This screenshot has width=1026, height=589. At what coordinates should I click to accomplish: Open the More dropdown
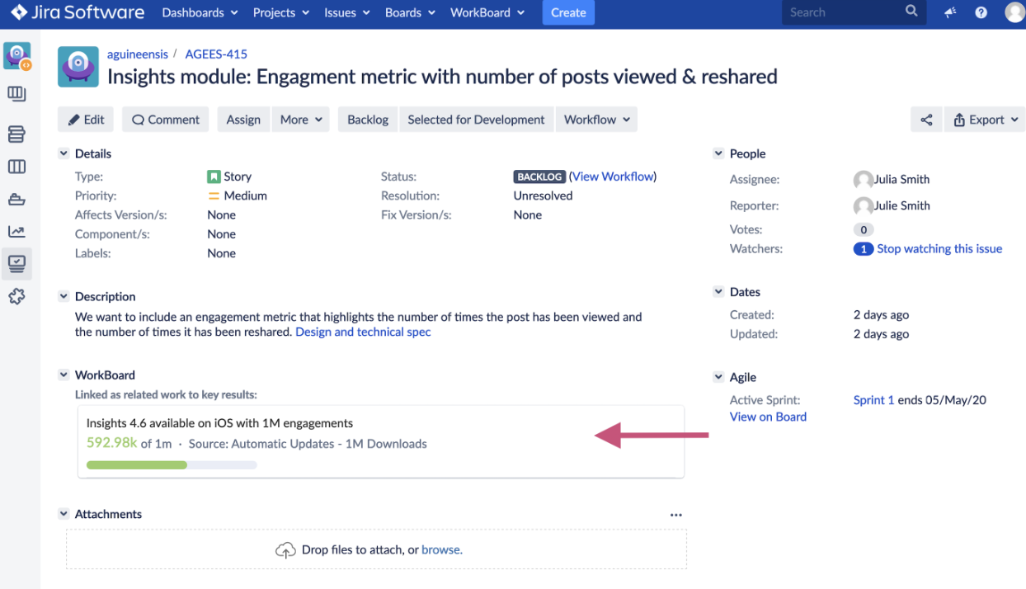coord(301,120)
